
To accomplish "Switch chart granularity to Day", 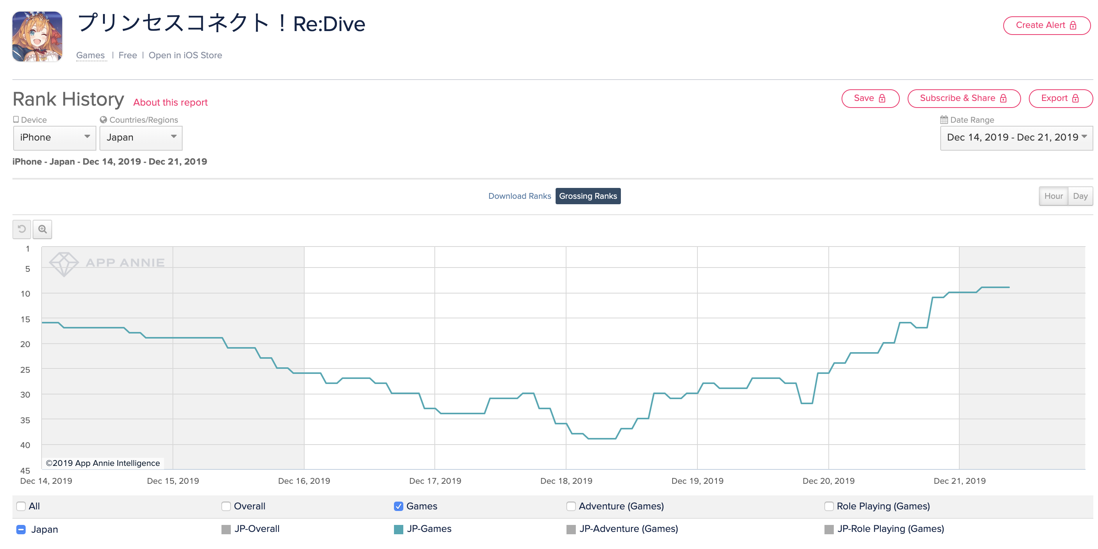I will (1080, 196).
